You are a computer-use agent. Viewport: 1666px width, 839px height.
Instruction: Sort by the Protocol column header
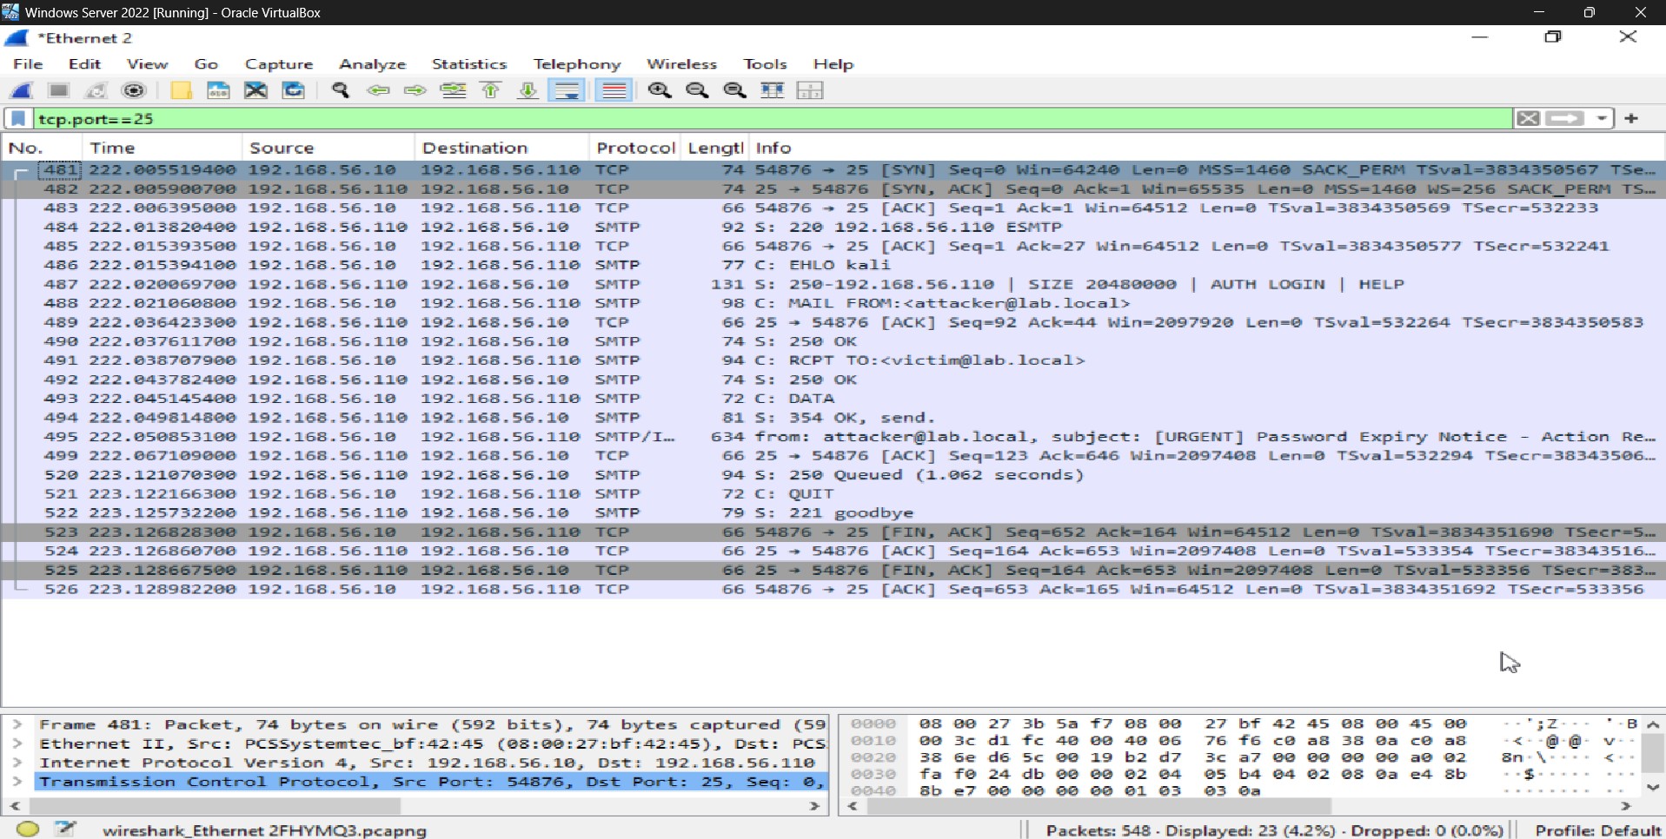pos(635,148)
